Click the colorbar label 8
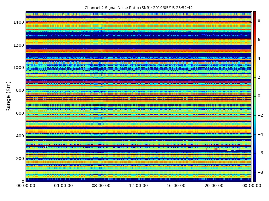This screenshot has height=201, width=269. [x=259, y=20]
